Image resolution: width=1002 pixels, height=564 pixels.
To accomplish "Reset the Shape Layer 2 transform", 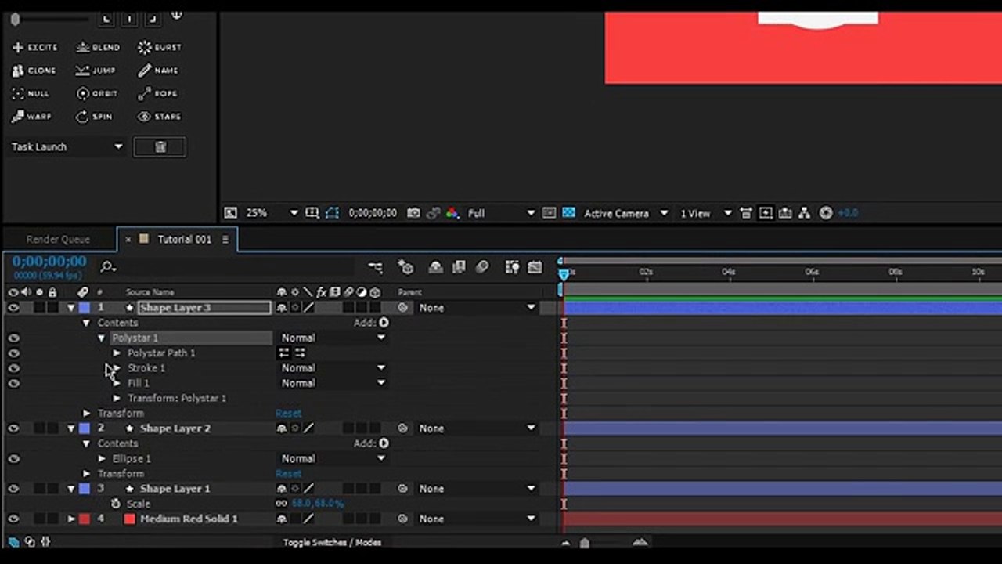I will click(x=288, y=474).
